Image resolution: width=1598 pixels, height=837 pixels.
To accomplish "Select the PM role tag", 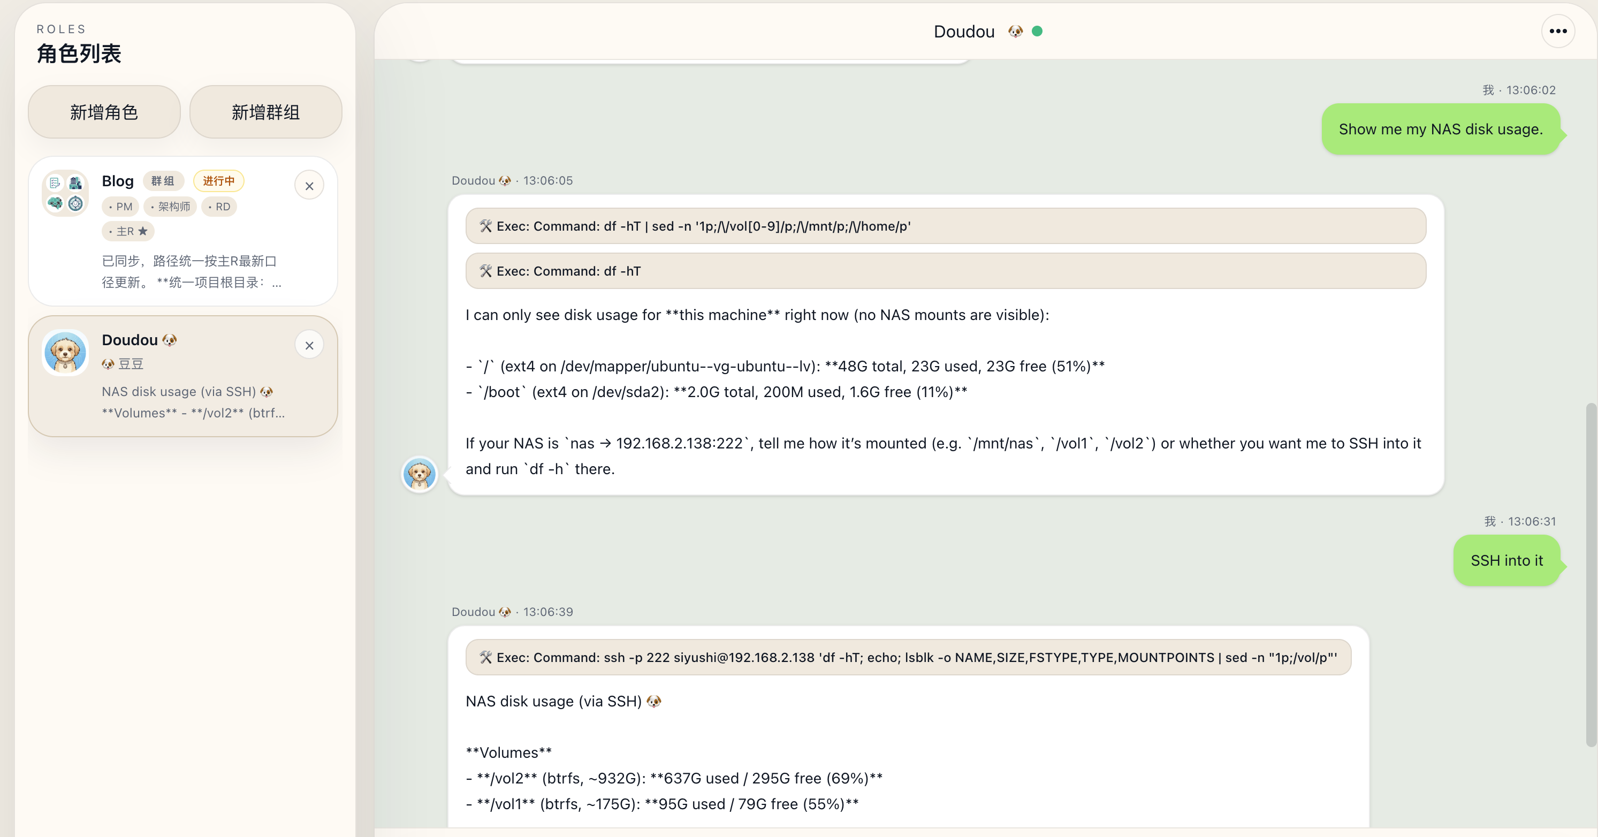I will pyautogui.click(x=120, y=207).
